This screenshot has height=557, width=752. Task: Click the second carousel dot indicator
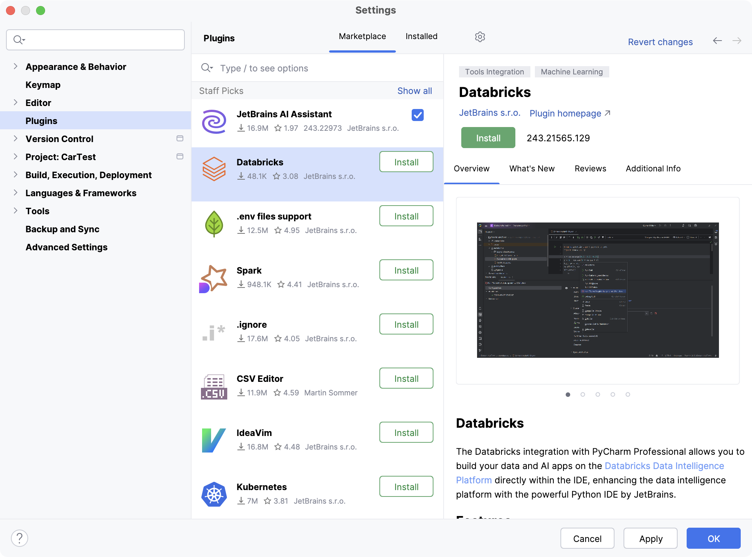583,394
